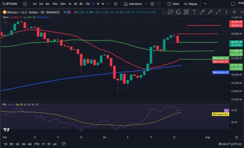Screen dimensions: 244x148
Task: Switch to the 8h interval
Action: 81,4
